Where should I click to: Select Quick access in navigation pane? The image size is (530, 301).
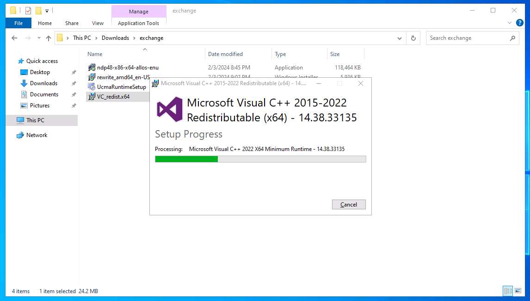click(42, 61)
